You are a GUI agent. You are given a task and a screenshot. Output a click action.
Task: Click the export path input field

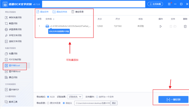pyautogui.click(x=92, y=103)
